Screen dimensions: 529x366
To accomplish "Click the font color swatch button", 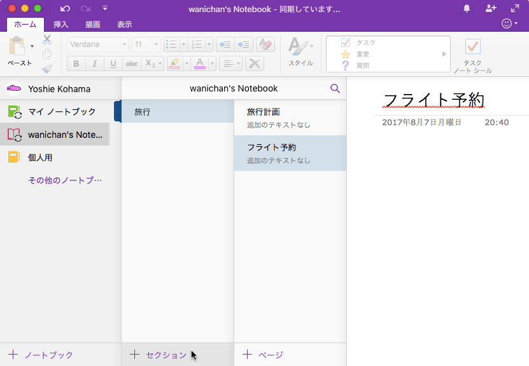I will pos(199,64).
